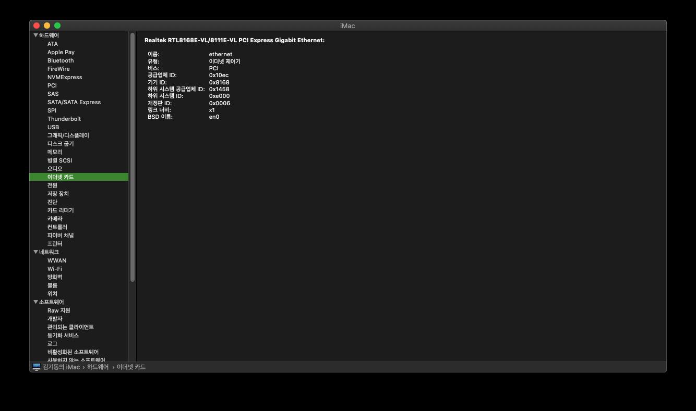The image size is (696, 411).
Task: Collapse the 소프트웨어 section triangle
Action: (x=35, y=302)
